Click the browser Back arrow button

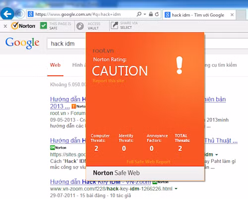[7, 14]
